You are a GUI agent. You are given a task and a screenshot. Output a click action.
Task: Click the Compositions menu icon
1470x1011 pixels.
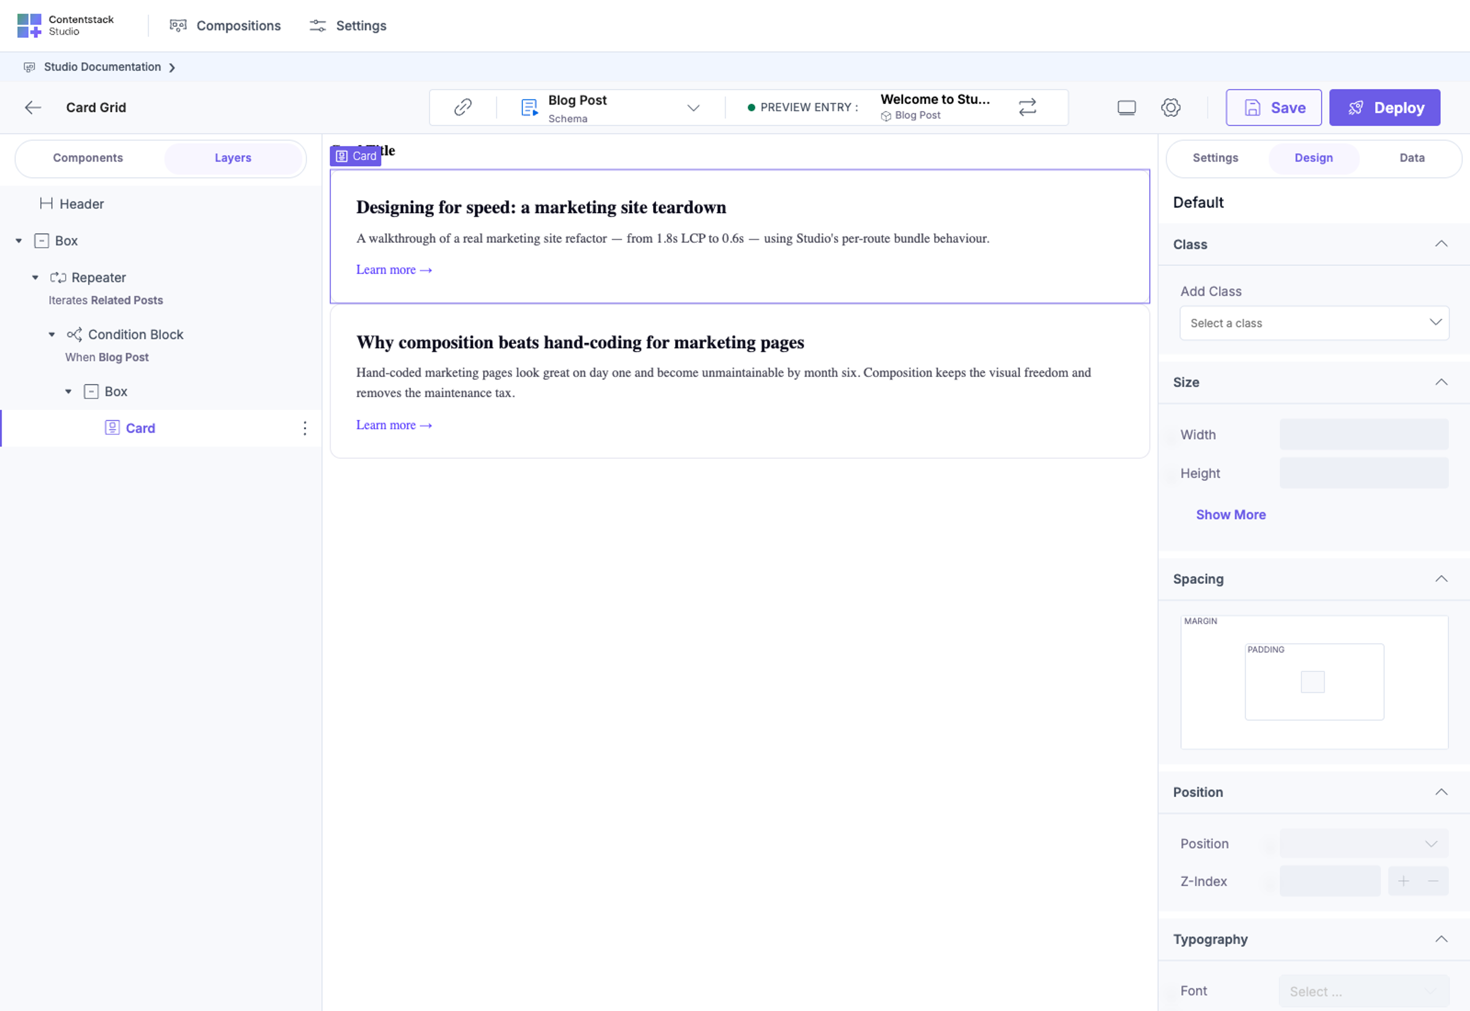pyautogui.click(x=178, y=25)
